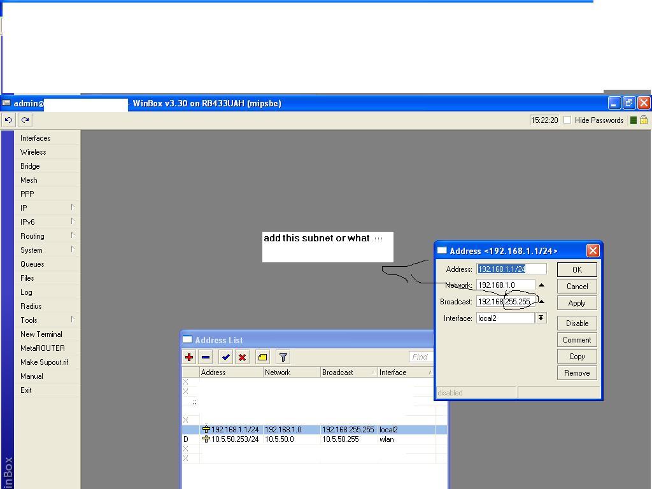
Task: Open Manual from sidebar
Action: pos(46,376)
